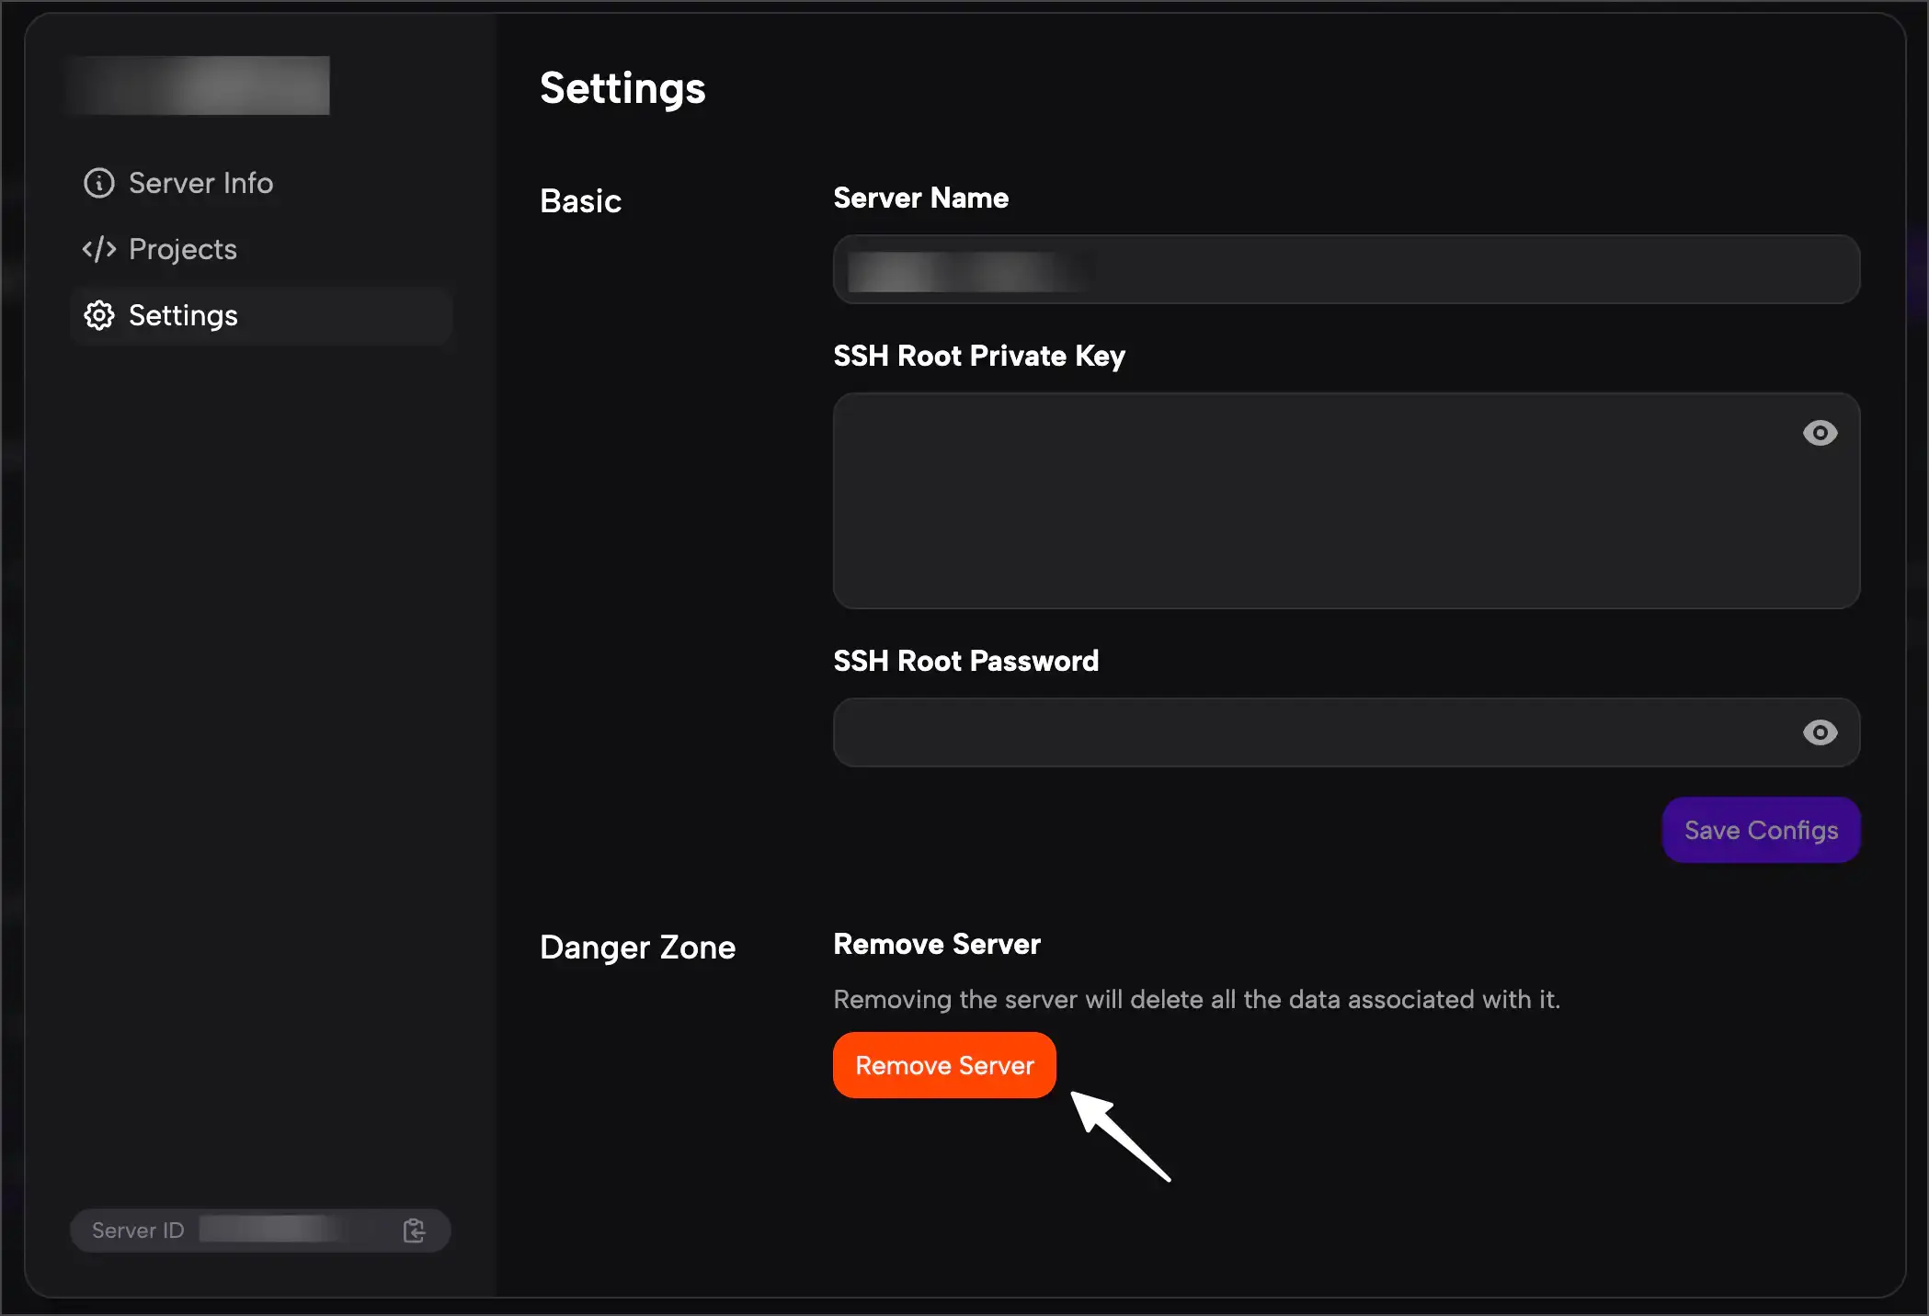Reveal the SSH Root Private Key
1929x1316 pixels.
click(1820, 433)
